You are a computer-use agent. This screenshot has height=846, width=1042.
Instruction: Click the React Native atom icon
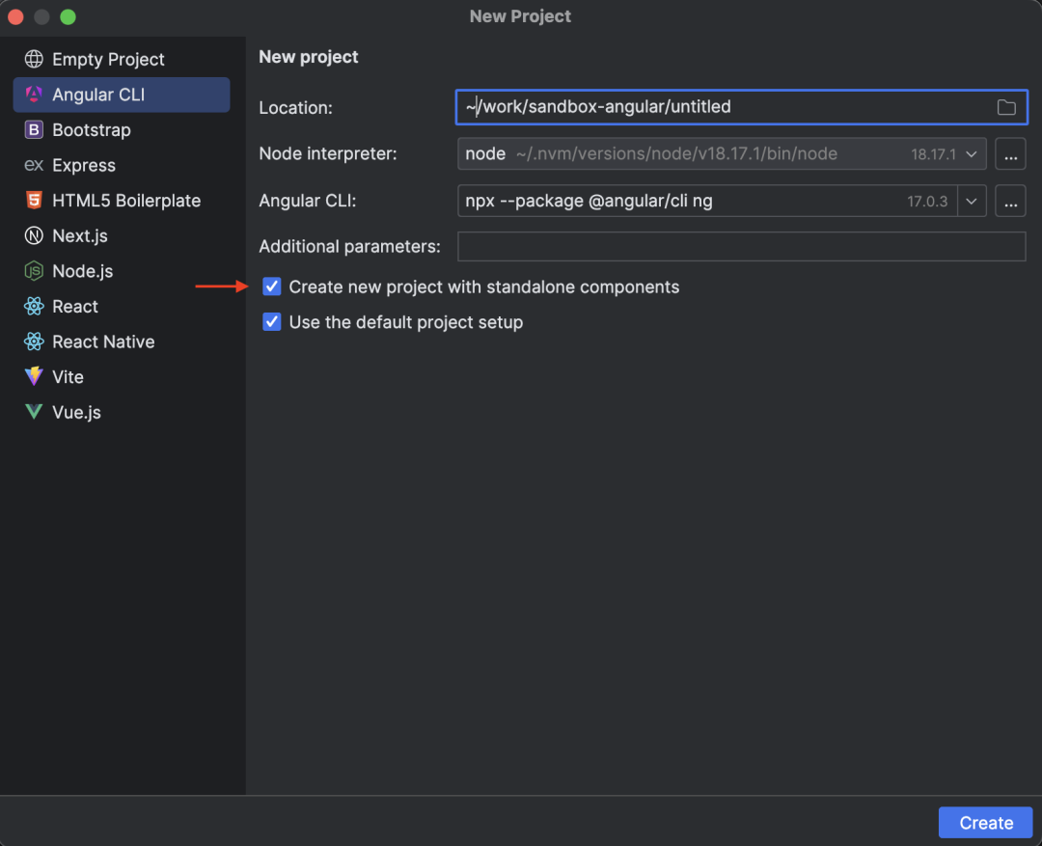tap(34, 341)
